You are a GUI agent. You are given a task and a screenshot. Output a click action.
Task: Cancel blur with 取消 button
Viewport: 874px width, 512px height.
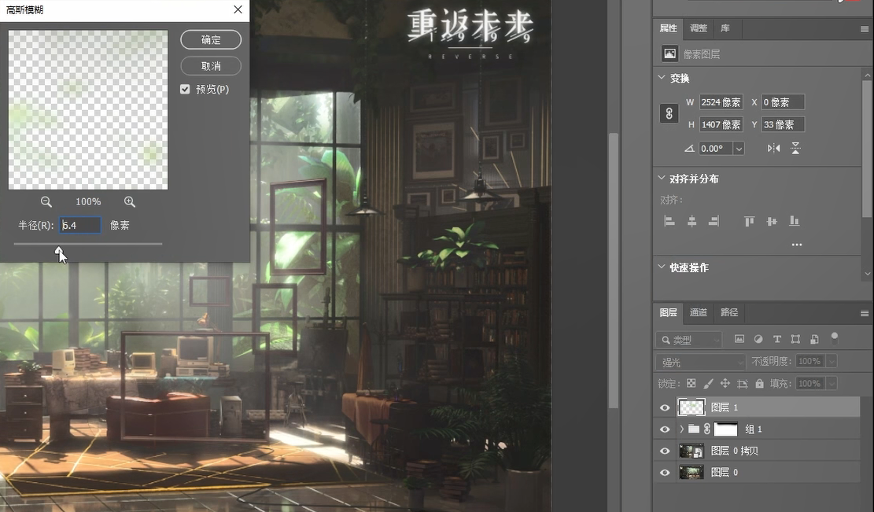211,66
